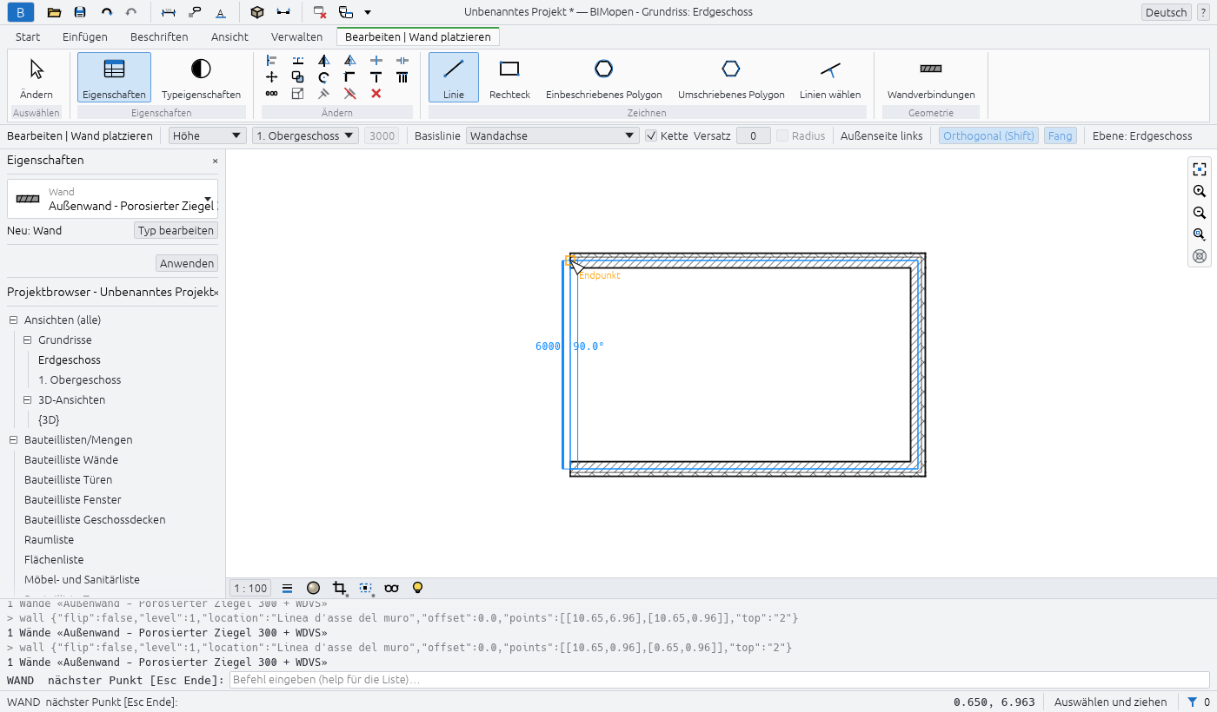This screenshot has height=712, width=1217.
Task: Open a project with the folder icon
Action: (54, 12)
